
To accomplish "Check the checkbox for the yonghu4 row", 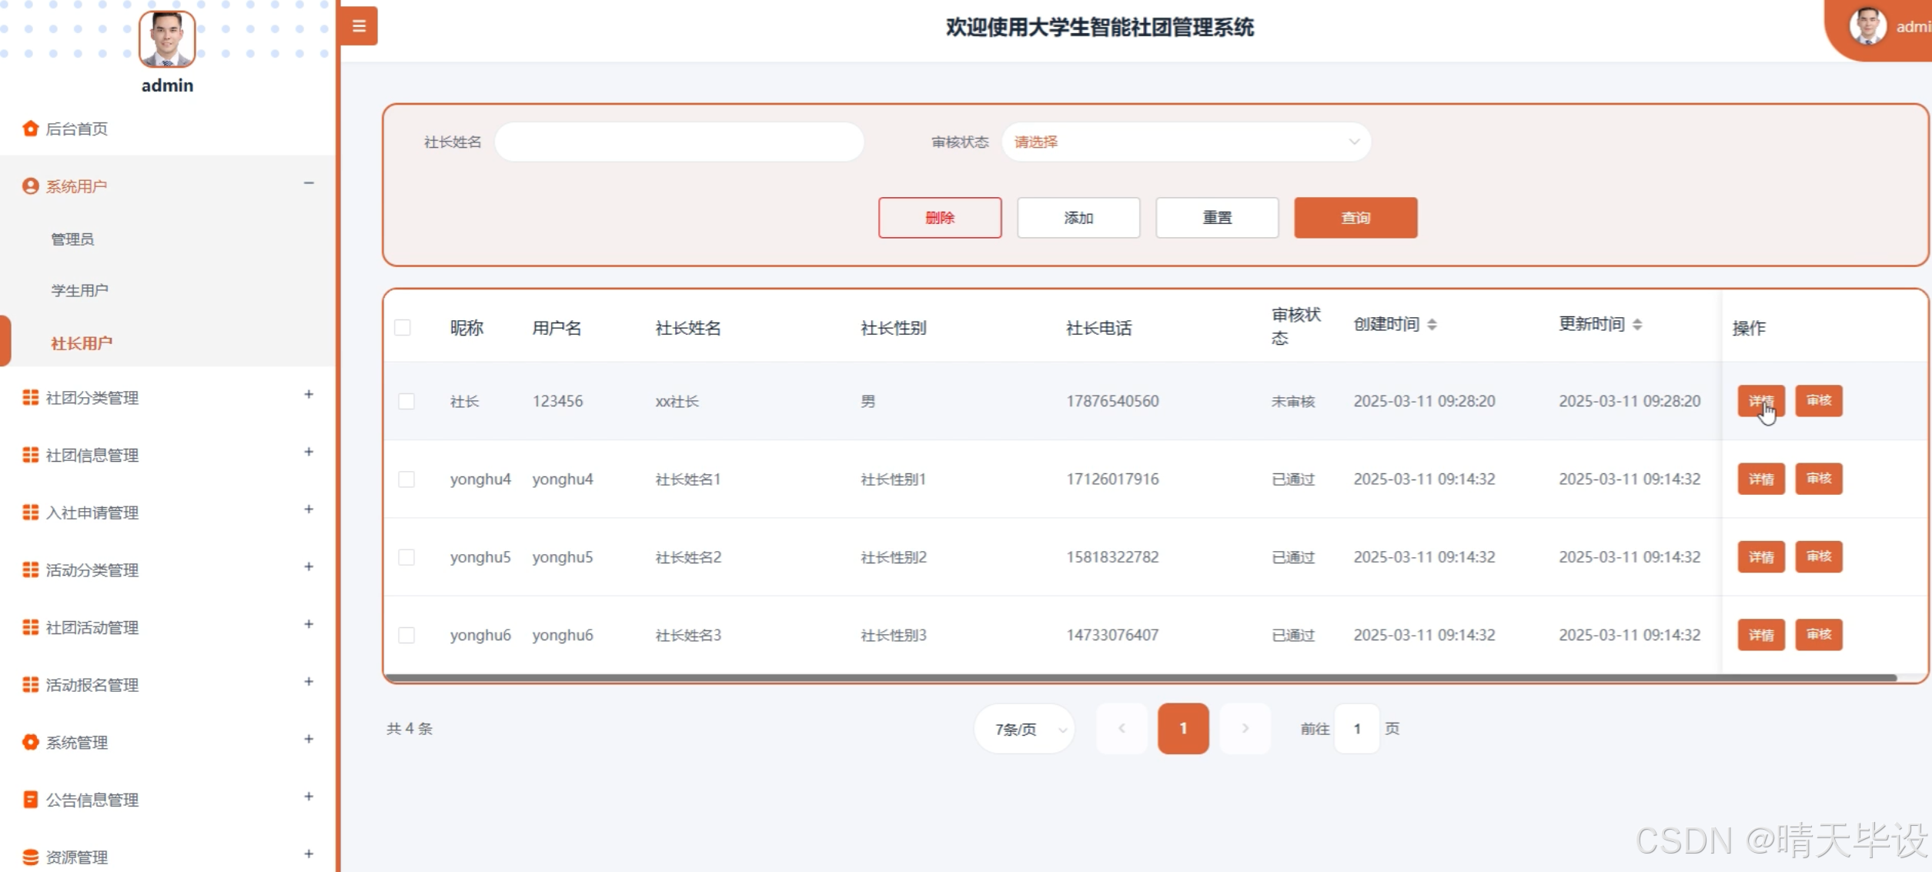I will (x=406, y=479).
